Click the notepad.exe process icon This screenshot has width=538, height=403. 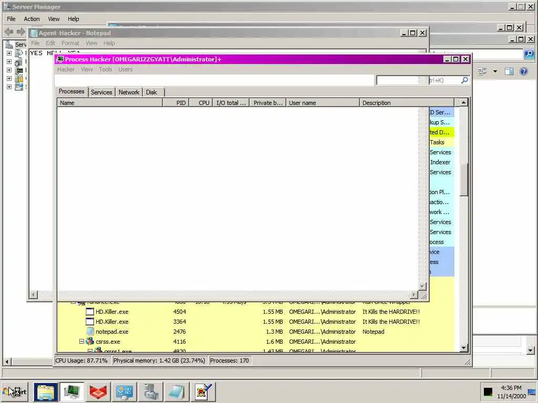point(90,332)
